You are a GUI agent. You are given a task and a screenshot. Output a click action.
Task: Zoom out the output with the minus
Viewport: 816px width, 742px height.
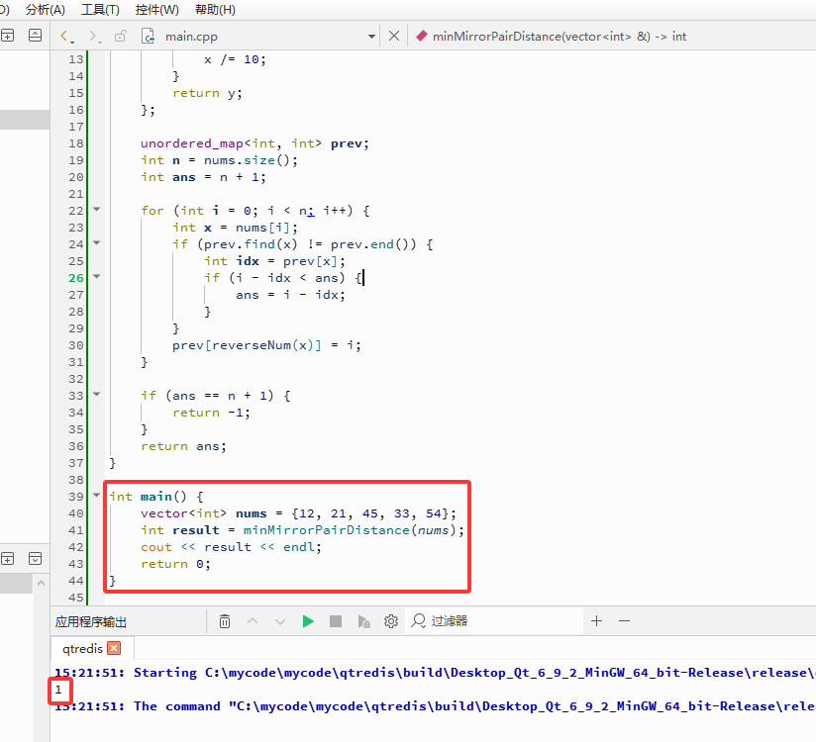[x=625, y=621]
